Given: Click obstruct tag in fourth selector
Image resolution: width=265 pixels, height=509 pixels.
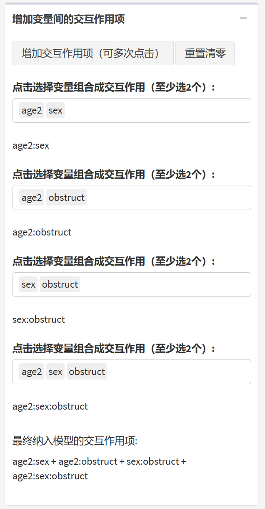Looking at the screenshot, I should pos(87,372).
